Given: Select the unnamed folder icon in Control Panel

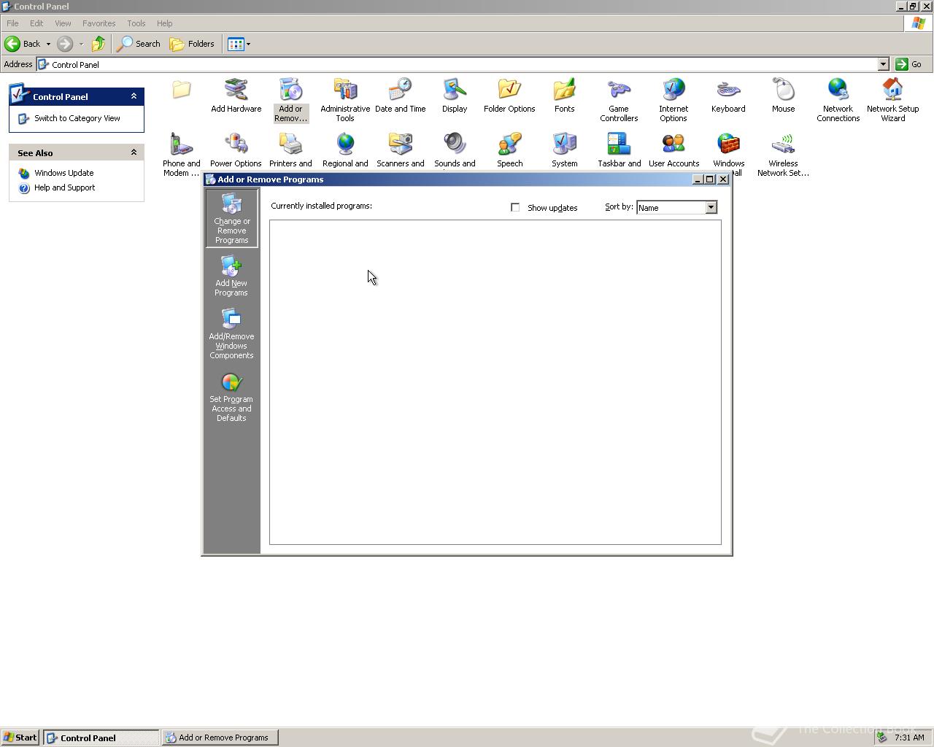Looking at the screenshot, I should 181,90.
